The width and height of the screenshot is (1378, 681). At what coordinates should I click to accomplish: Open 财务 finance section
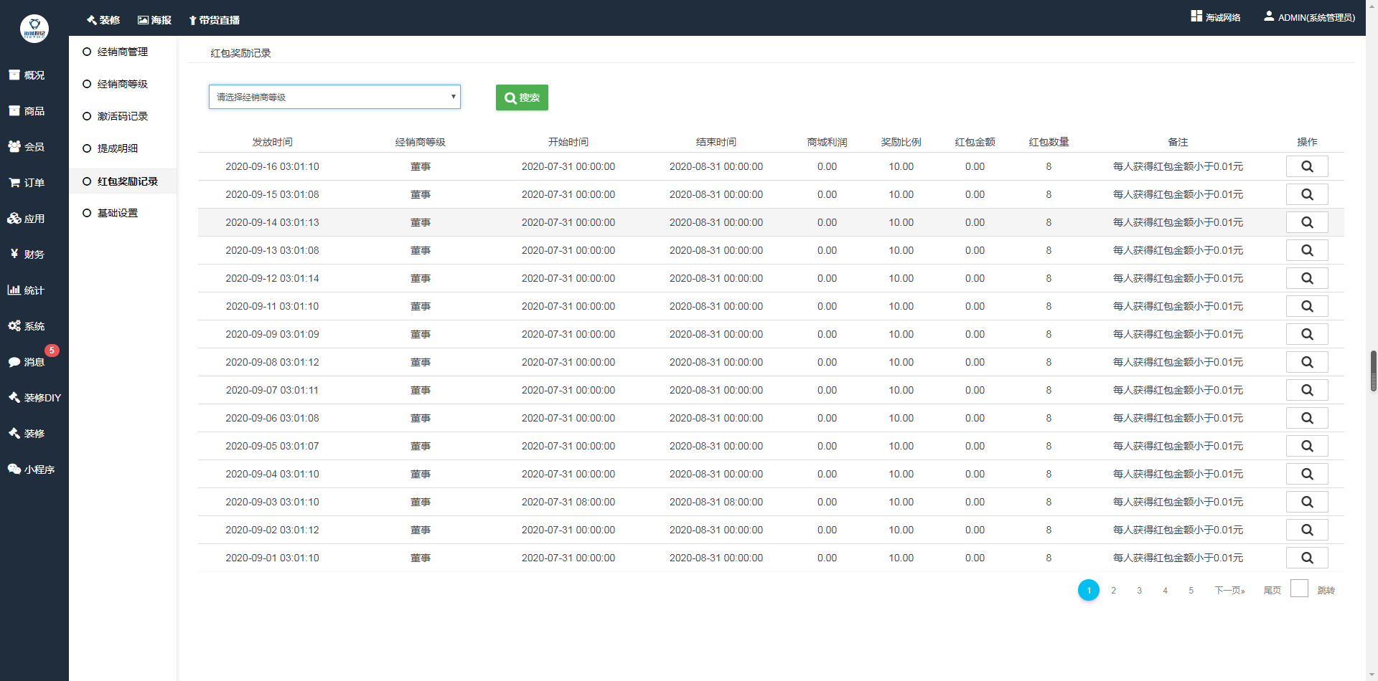click(x=27, y=254)
